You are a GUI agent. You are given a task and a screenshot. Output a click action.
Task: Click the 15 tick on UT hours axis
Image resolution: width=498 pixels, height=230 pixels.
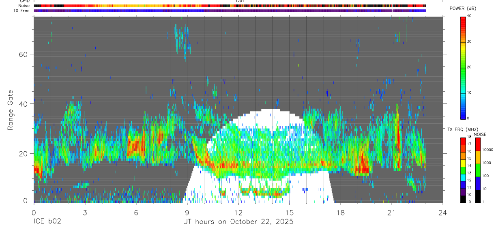(289, 213)
